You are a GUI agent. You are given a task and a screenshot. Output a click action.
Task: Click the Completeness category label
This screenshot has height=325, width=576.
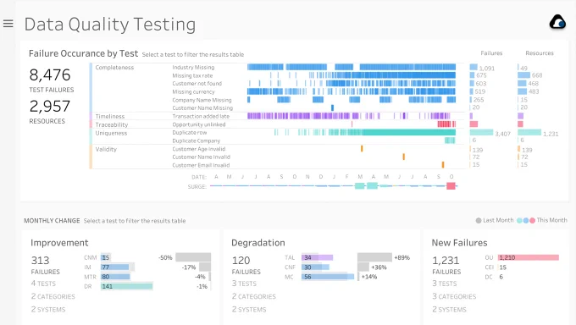click(114, 67)
